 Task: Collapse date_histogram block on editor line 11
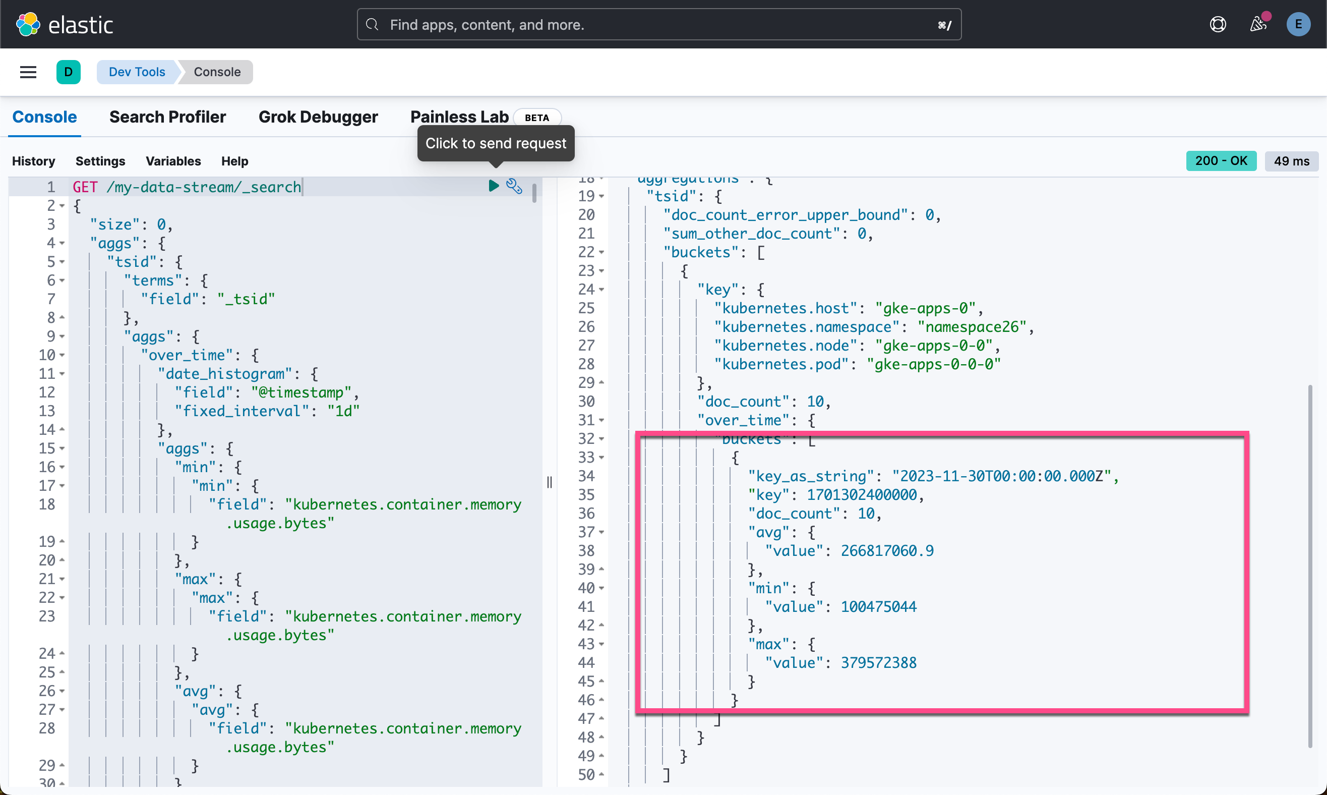62,374
